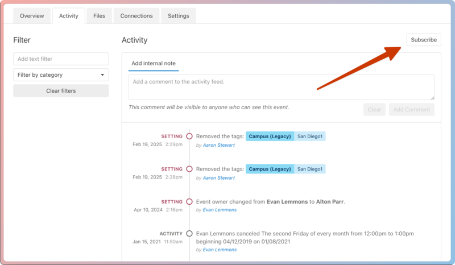Go to the Connections tab
Viewport: 455px width, 265px height.
[x=136, y=16]
